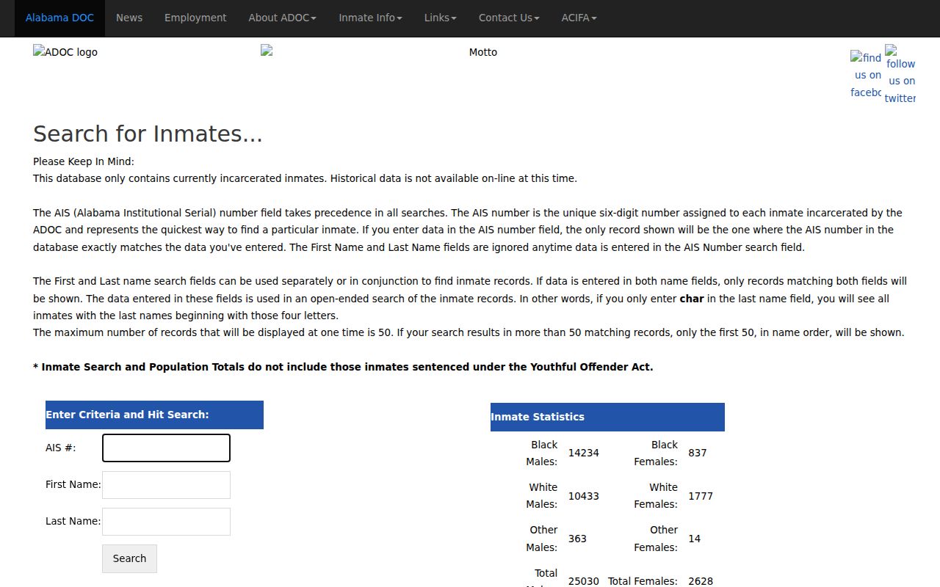Click the ADOC logo image

(x=65, y=52)
